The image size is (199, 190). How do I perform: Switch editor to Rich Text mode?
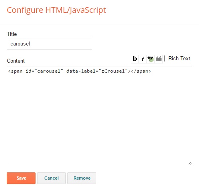click(179, 58)
